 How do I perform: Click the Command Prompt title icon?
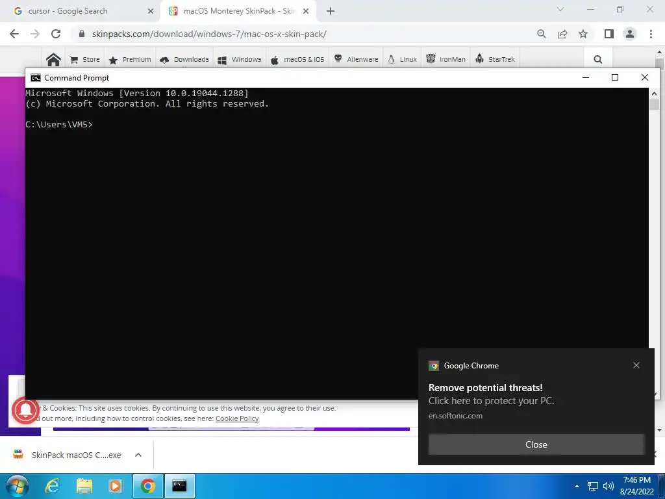point(36,78)
